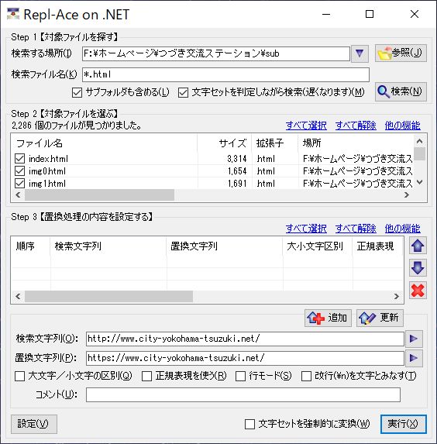
Task: Delete replacement rule with red X icon
Action: [x=418, y=291]
